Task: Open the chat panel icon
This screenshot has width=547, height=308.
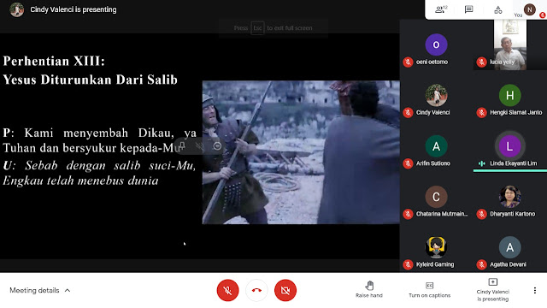Action: tap(468, 9)
